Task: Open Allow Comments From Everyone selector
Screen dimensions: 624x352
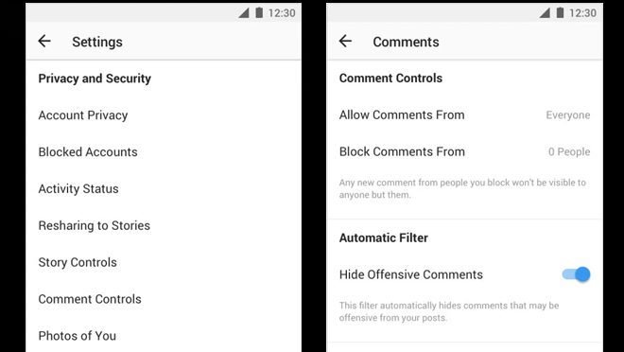Action: [464, 115]
